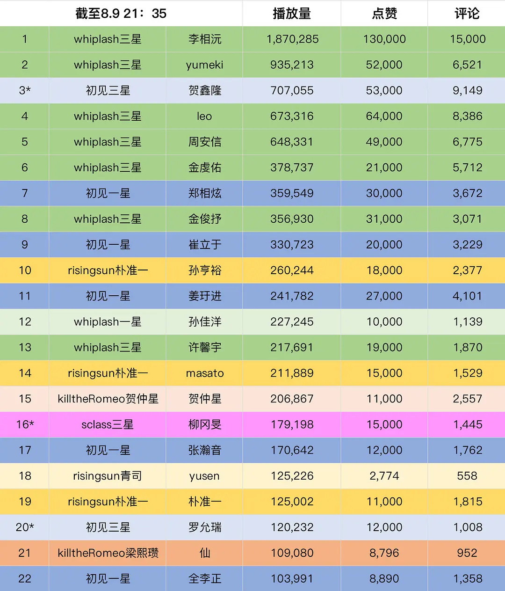Select the 点赞 column header
The image size is (505, 591).
pyautogui.click(x=384, y=14)
